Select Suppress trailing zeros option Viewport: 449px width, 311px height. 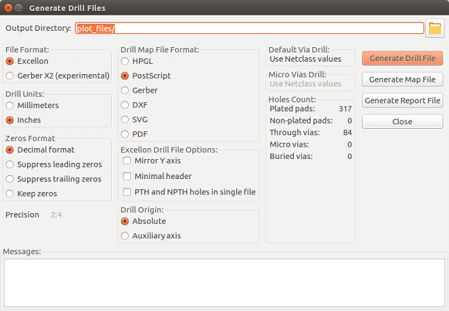pyautogui.click(x=53, y=179)
